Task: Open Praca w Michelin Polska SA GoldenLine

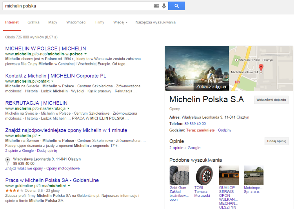Action: (52, 180)
